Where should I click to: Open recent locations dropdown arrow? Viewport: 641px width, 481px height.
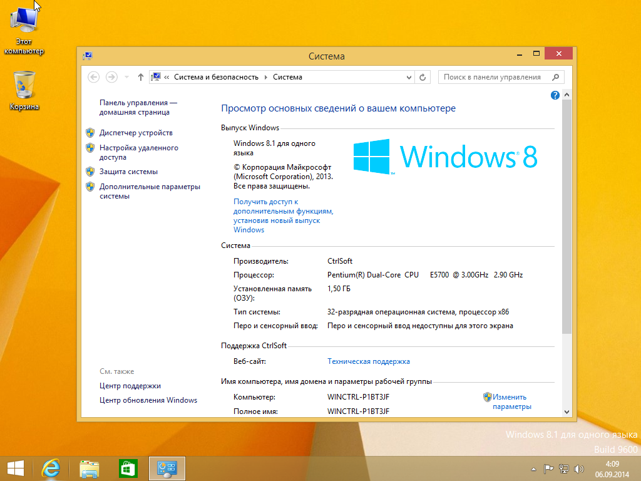(126, 77)
